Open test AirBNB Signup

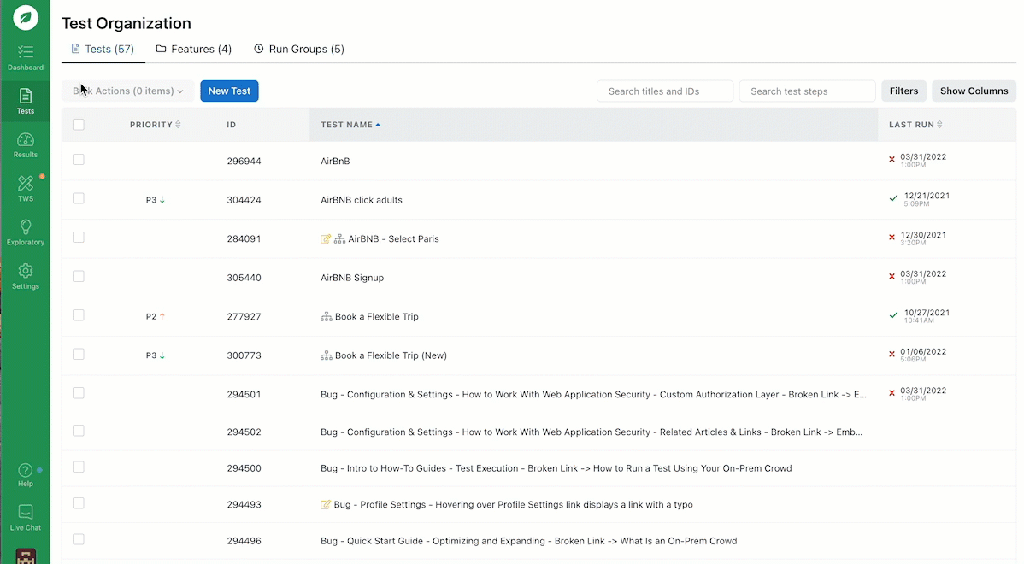point(352,278)
